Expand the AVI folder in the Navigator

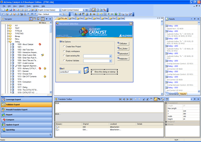(8, 26)
